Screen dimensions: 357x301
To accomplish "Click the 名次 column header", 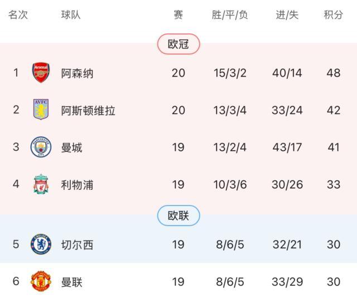I will 18,15.
